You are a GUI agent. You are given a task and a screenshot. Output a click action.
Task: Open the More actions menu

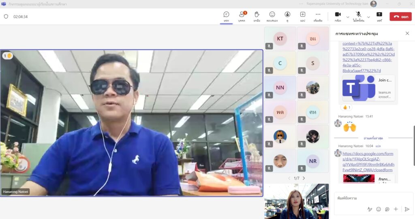click(318, 16)
